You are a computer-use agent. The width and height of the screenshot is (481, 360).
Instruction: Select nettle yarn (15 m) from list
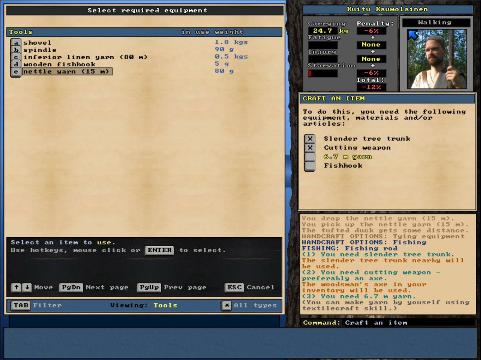(x=67, y=72)
